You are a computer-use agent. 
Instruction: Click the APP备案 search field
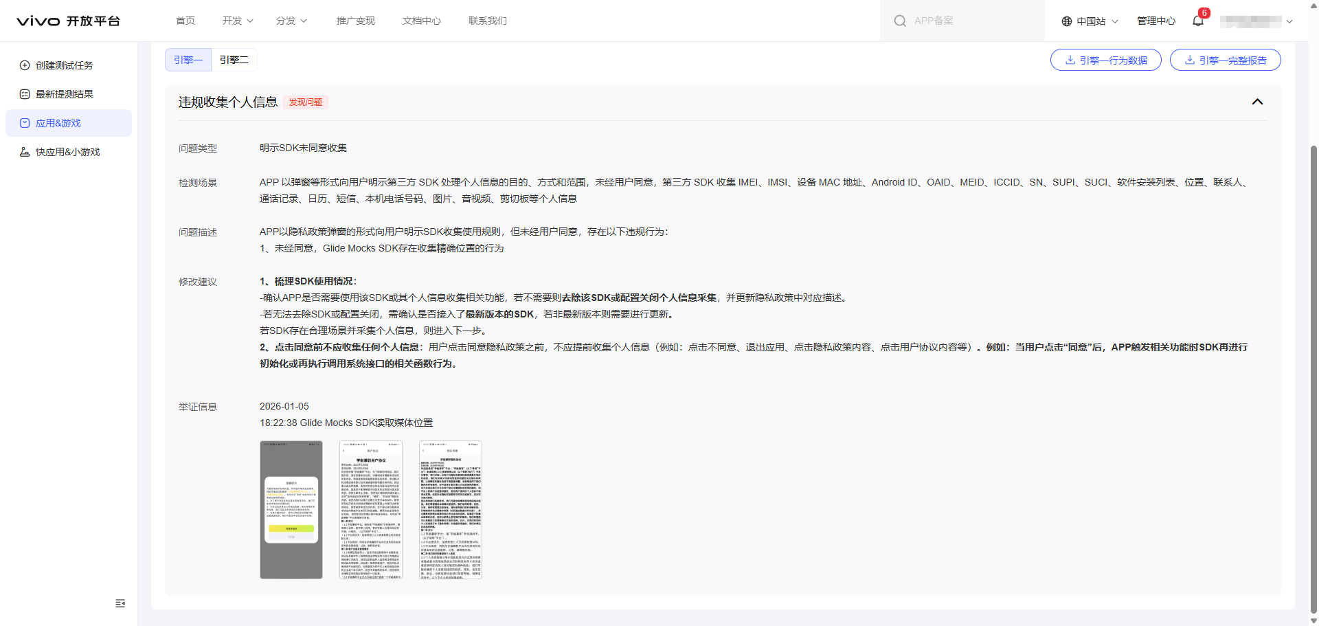pyautogui.click(x=969, y=21)
